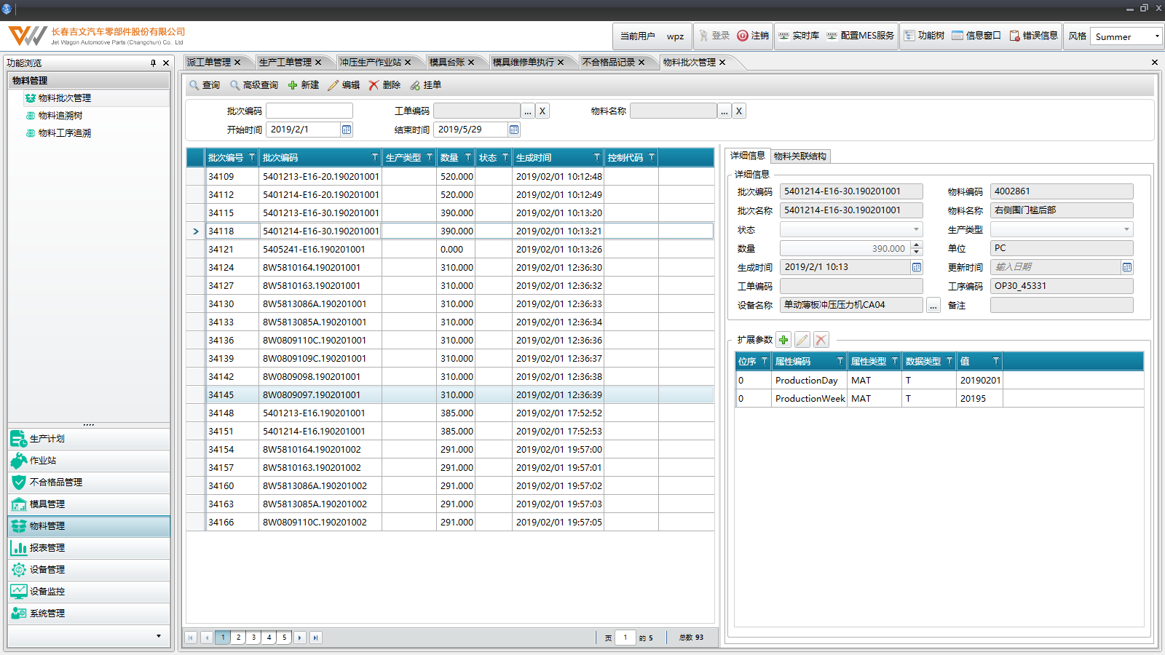Viewport: 1165px width, 655px height.
Task: Click the ProductionWeek parameter row
Action: (939, 399)
